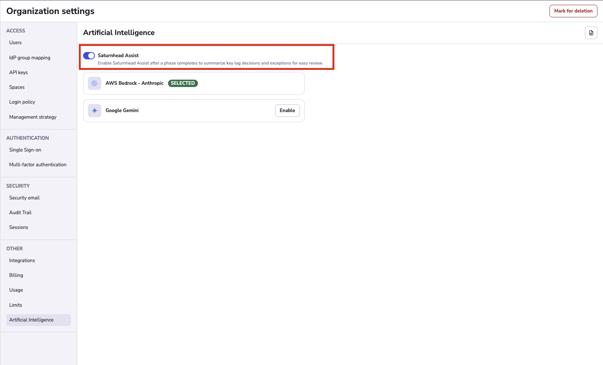Click the AWS Bedrock - Anthropic provider icon
Screen dimensions: 603x365
click(94, 83)
